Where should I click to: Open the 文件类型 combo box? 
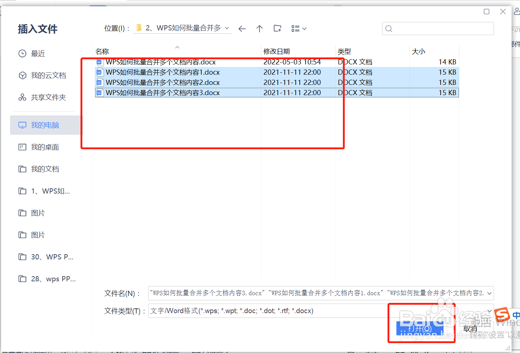(x=321, y=311)
